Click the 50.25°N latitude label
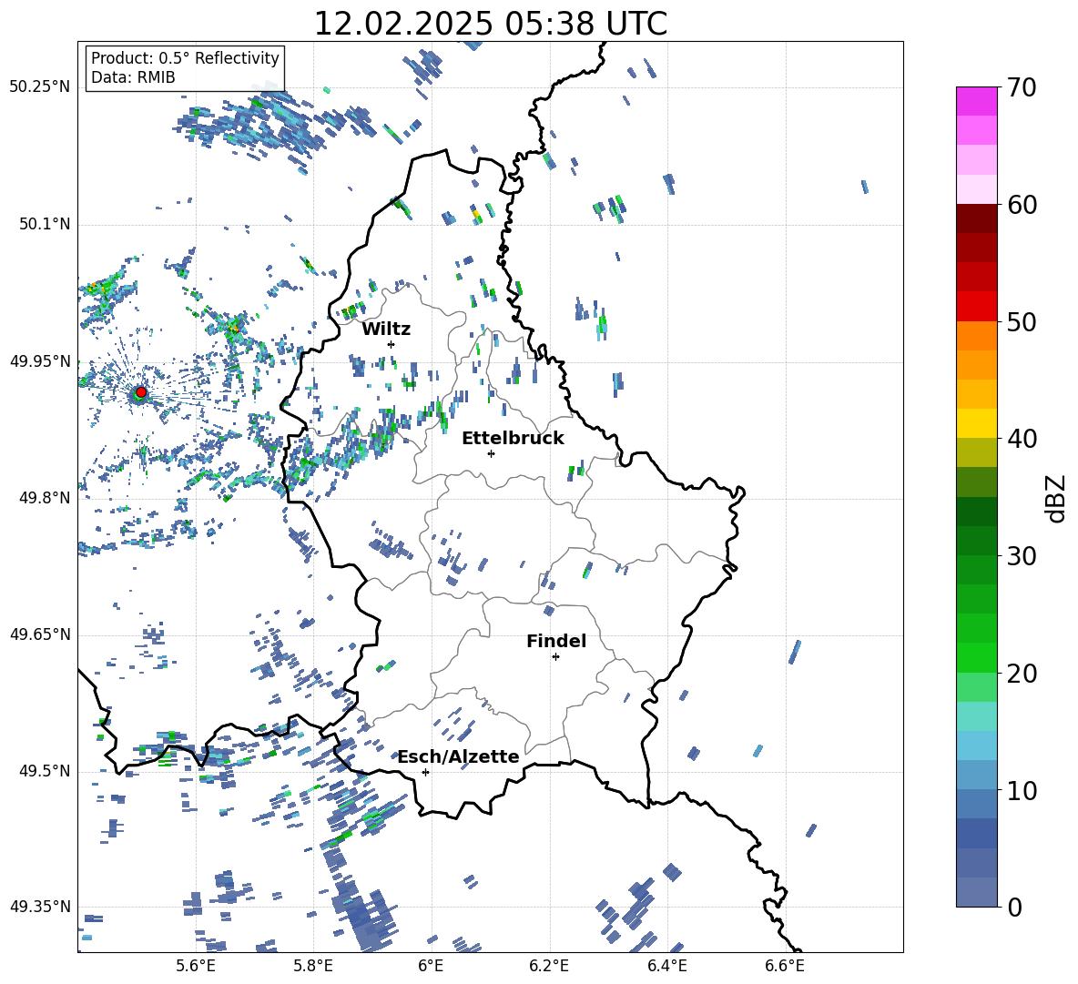1078x984 pixels. [x=40, y=87]
